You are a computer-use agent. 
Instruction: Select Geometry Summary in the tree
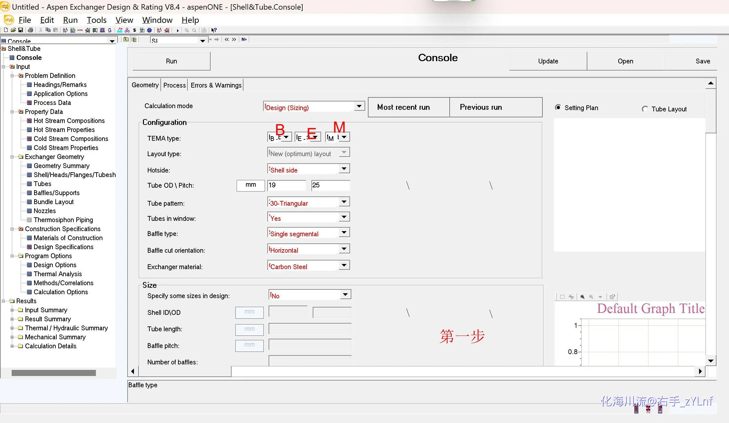click(62, 166)
